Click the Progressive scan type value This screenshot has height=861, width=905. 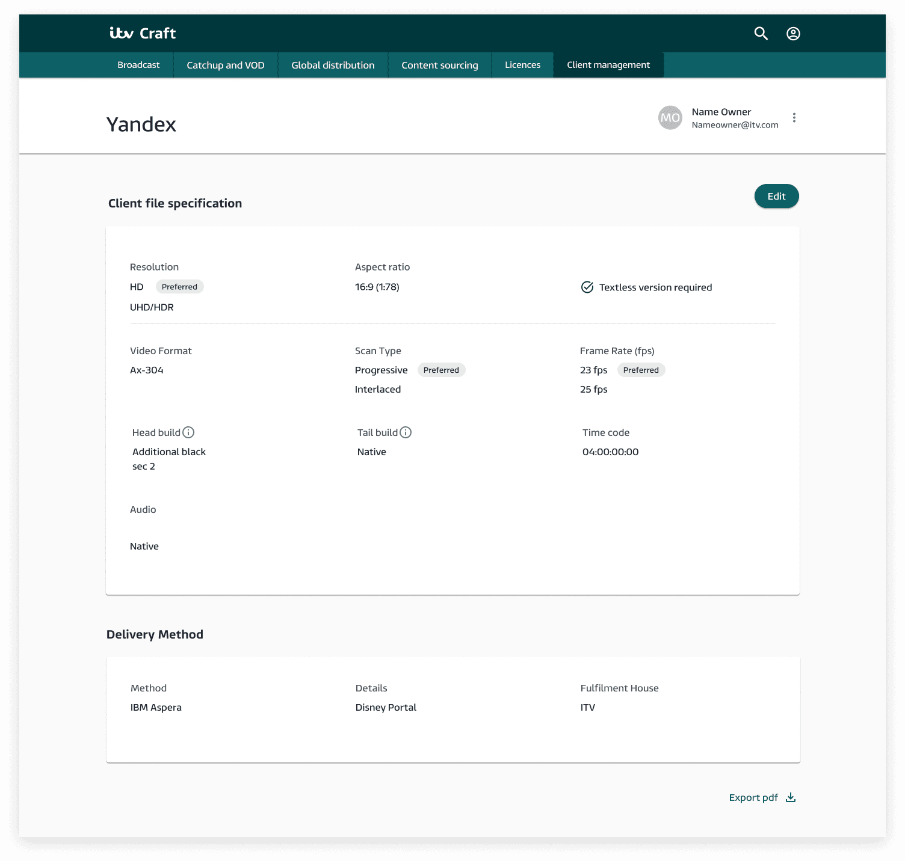tap(381, 370)
